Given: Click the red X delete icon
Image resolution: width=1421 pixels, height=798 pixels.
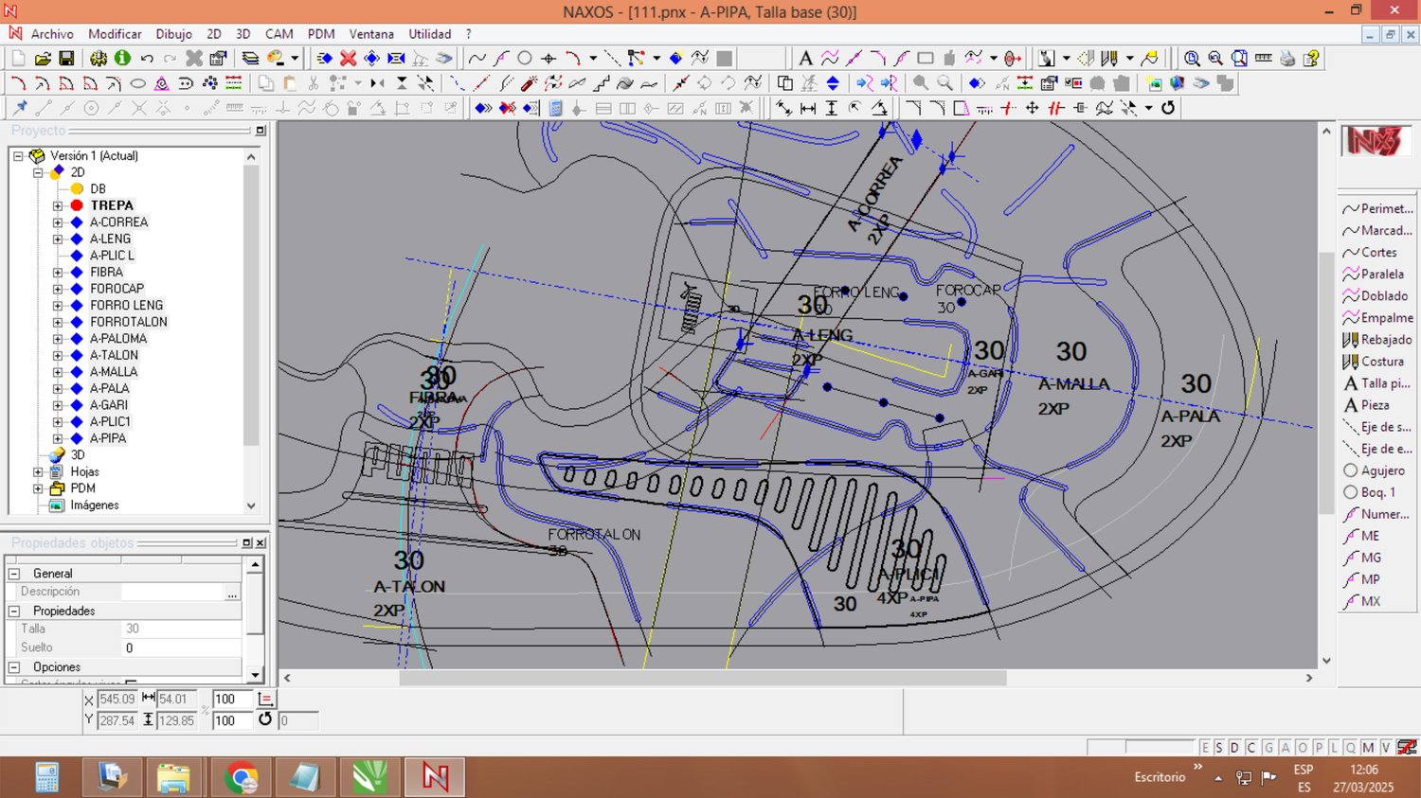Looking at the screenshot, I should point(348,59).
